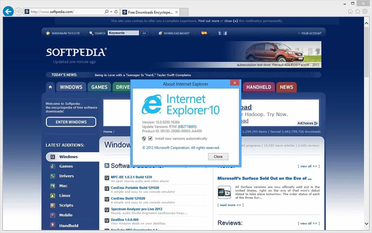Open the Tools gear icon
The image size is (372, 233).
tap(365, 12)
